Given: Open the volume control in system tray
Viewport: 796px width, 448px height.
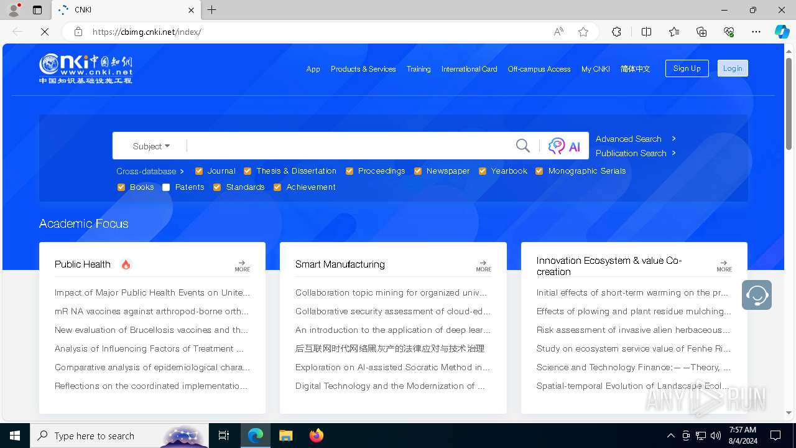Looking at the screenshot, I should click(716, 436).
